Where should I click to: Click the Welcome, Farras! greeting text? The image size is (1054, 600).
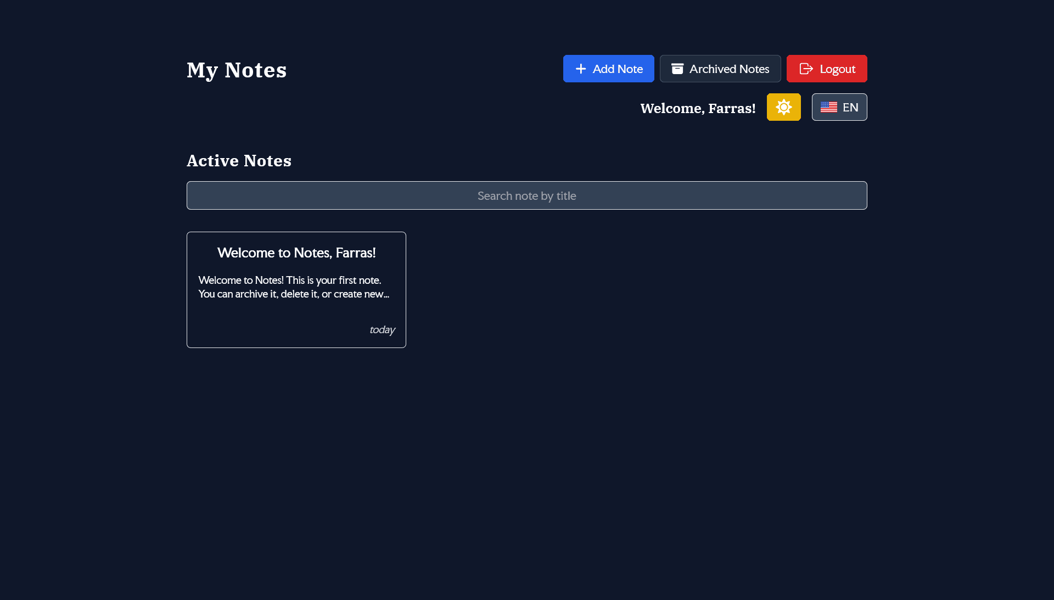point(698,108)
